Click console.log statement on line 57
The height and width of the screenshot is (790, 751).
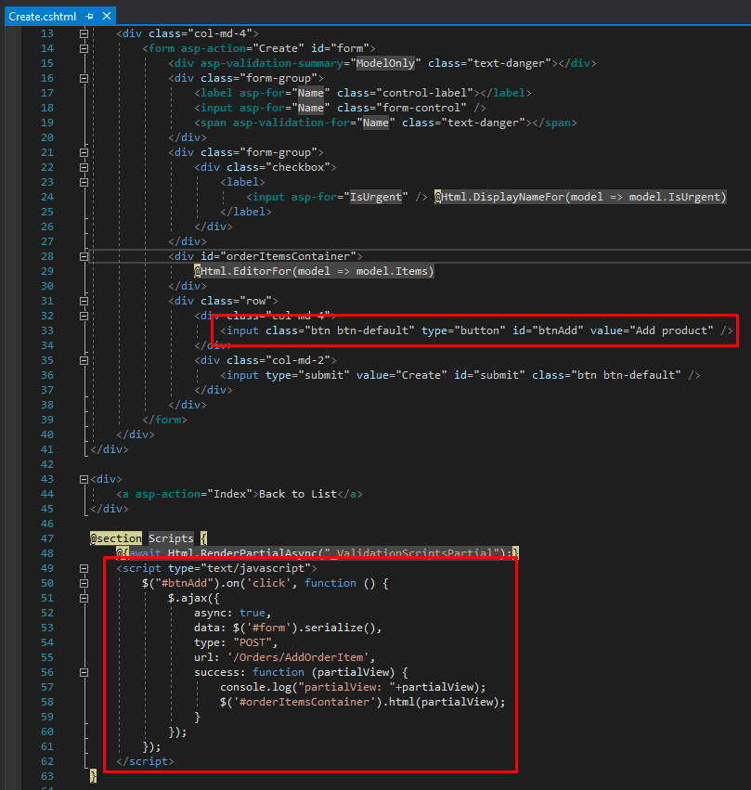tap(353, 687)
